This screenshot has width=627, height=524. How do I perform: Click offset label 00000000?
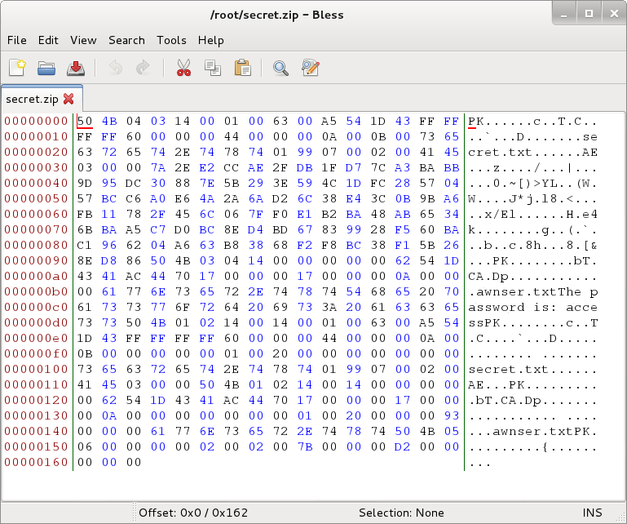coord(36,121)
